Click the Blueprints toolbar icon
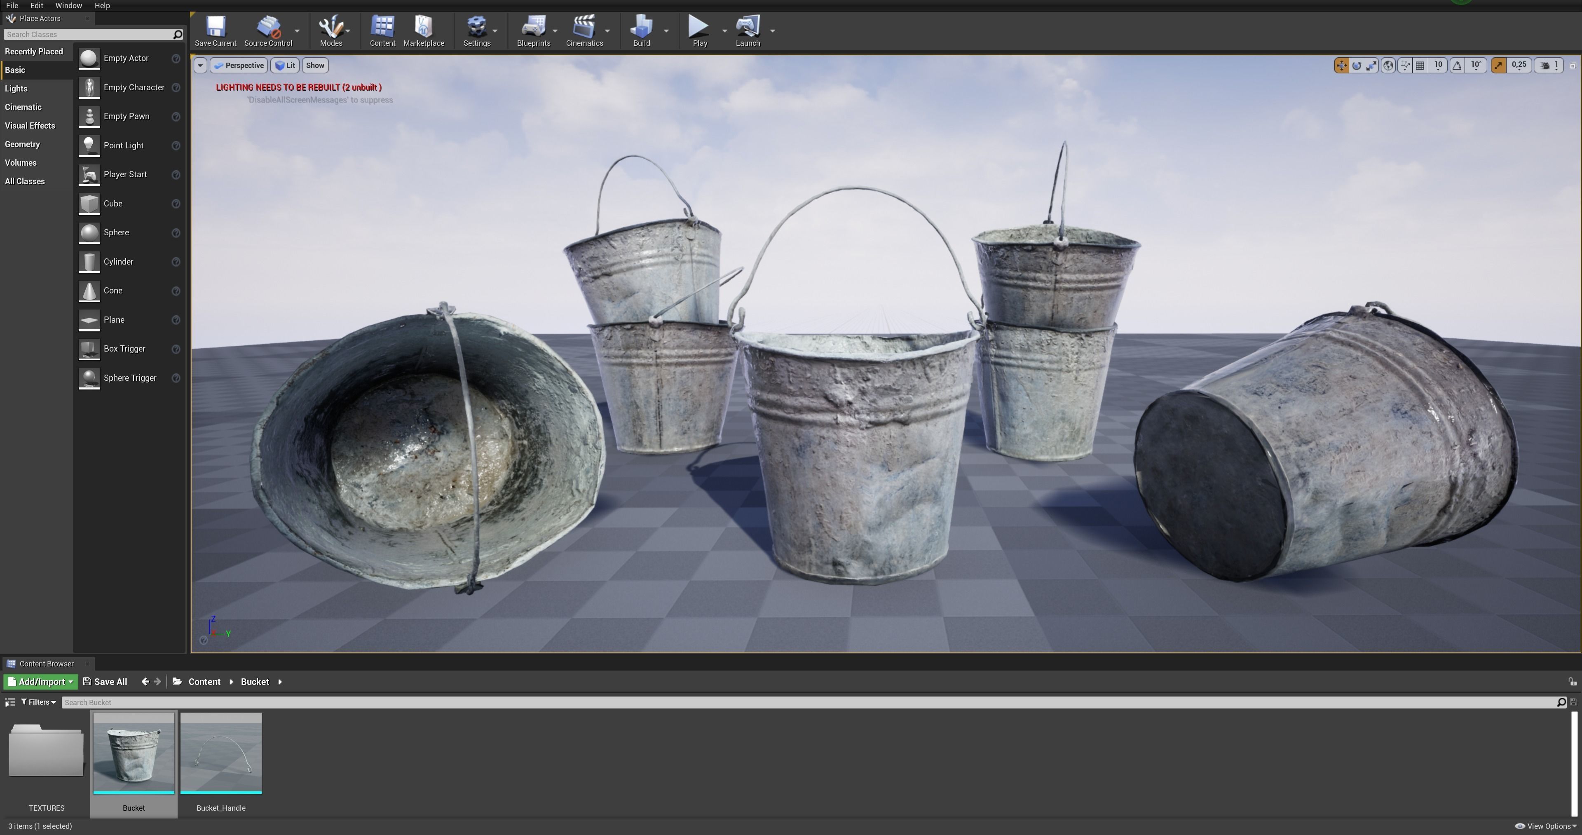 533,27
